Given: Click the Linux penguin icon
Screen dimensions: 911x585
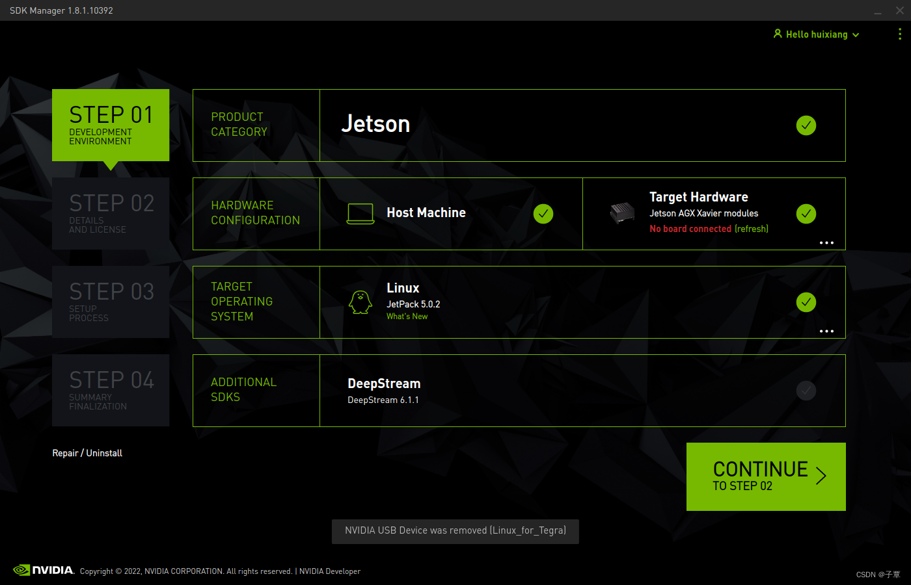Looking at the screenshot, I should pyautogui.click(x=360, y=302).
